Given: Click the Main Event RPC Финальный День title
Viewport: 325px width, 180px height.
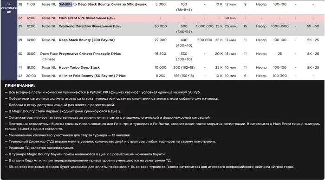Looking at the screenshot, I should pos(87,18).
